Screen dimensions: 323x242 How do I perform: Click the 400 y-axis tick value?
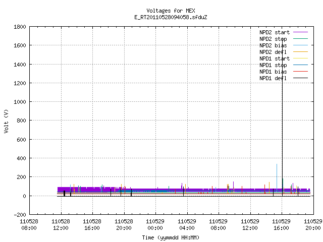point(21,158)
